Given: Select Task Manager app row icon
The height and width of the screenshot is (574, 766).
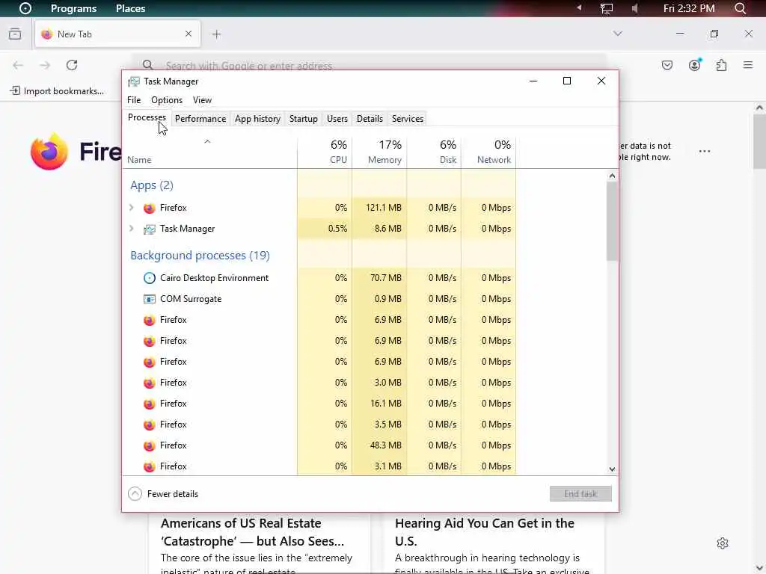Looking at the screenshot, I should tap(149, 229).
